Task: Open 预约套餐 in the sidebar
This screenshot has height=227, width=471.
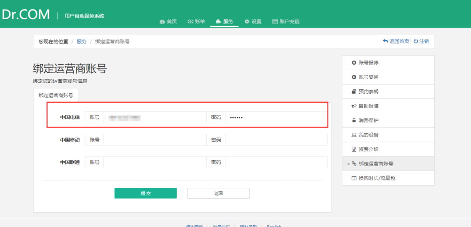Action: (x=368, y=91)
